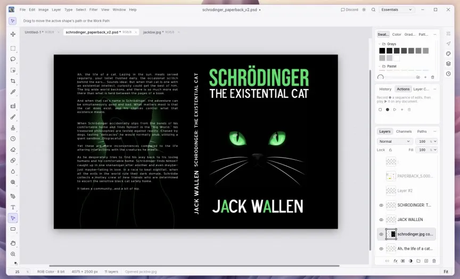460x279 pixels.
Task: Open the Image menu
Action: 44,10
